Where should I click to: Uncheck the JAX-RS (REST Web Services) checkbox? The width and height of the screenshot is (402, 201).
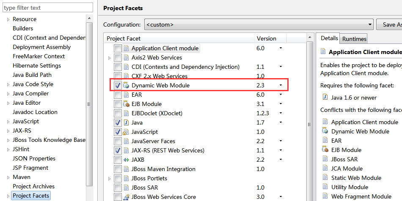pyautogui.click(x=118, y=150)
